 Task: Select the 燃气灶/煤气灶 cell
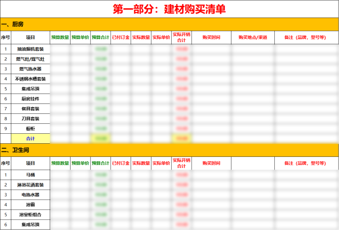point(30,59)
